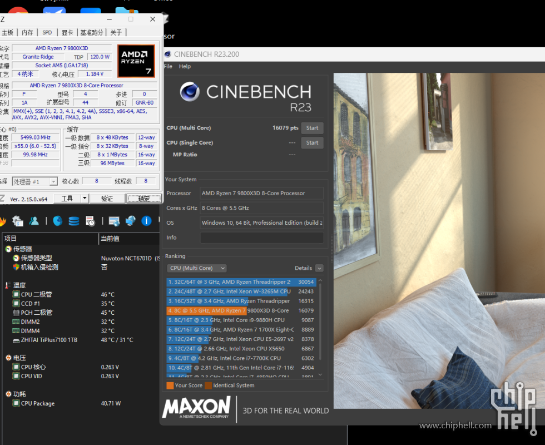The width and height of the screenshot is (545, 445).
Task: Switch to the 主板 tab in CPU-Z
Action: [7, 32]
